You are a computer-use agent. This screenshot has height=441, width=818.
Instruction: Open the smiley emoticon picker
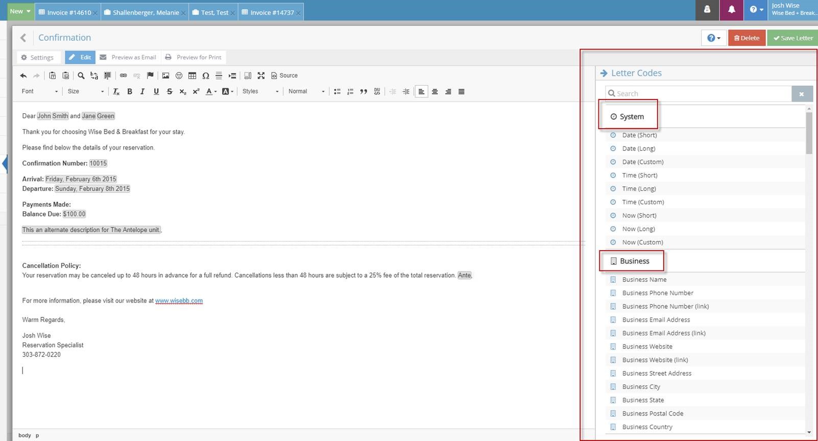tap(179, 76)
